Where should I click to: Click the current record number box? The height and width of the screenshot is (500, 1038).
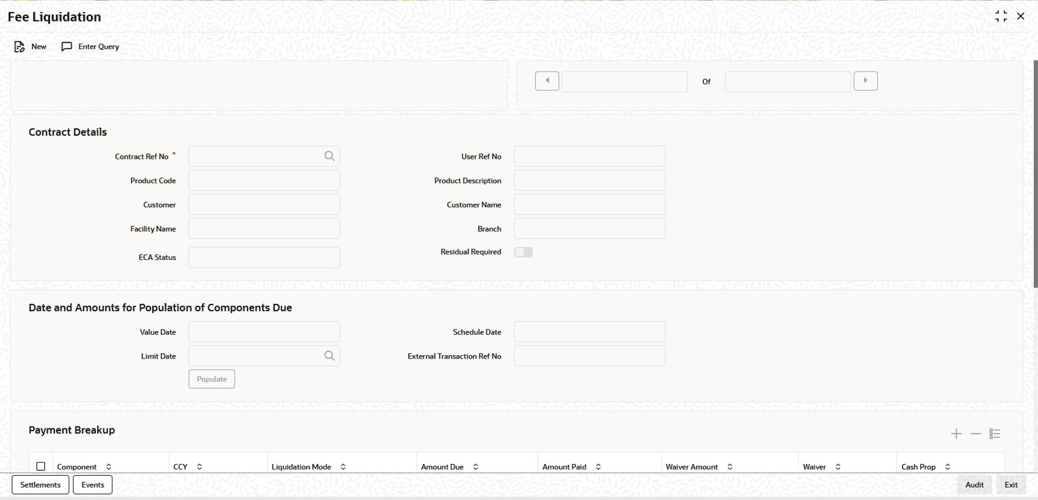pos(624,82)
